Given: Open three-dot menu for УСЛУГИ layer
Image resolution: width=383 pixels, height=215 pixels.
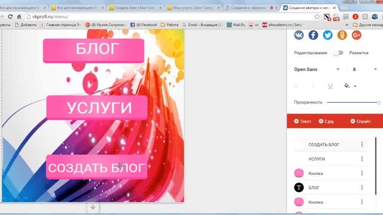Looking at the screenshot, I should (x=361, y=159).
